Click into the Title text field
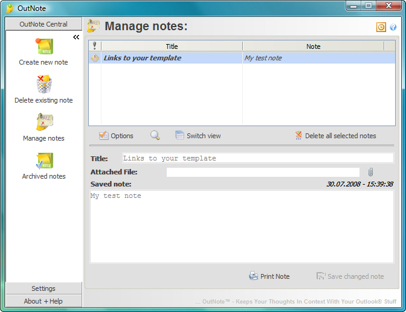 click(258, 158)
